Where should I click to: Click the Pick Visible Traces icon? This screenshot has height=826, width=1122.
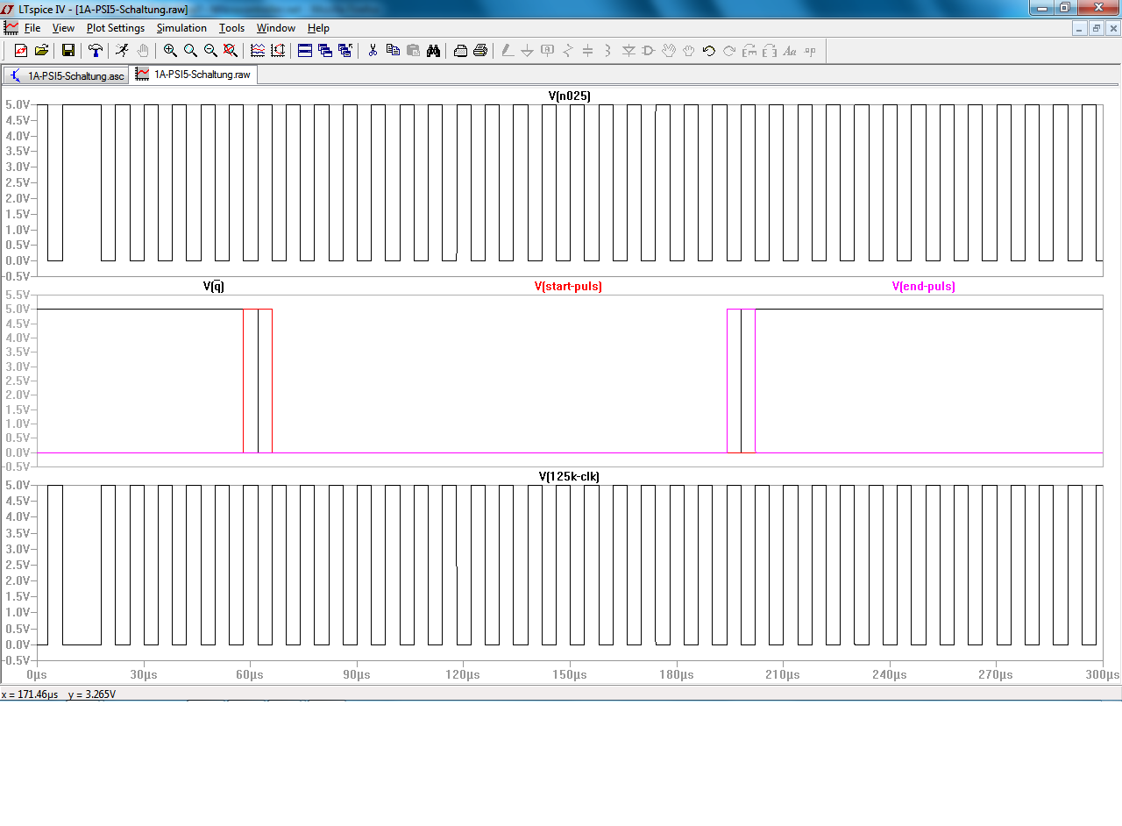click(x=258, y=51)
